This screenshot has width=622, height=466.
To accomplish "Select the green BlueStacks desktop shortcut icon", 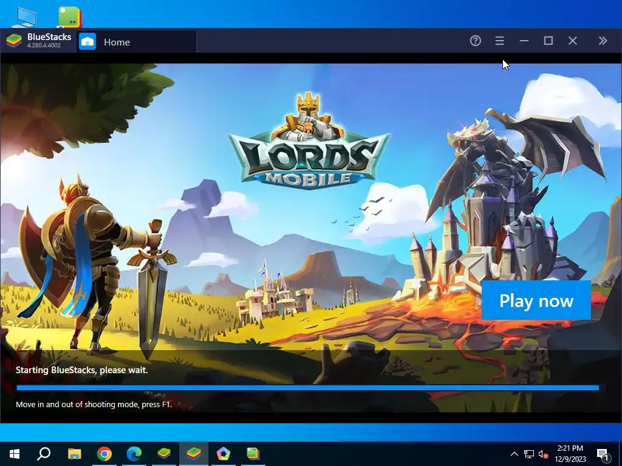I will click(x=69, y=17).
